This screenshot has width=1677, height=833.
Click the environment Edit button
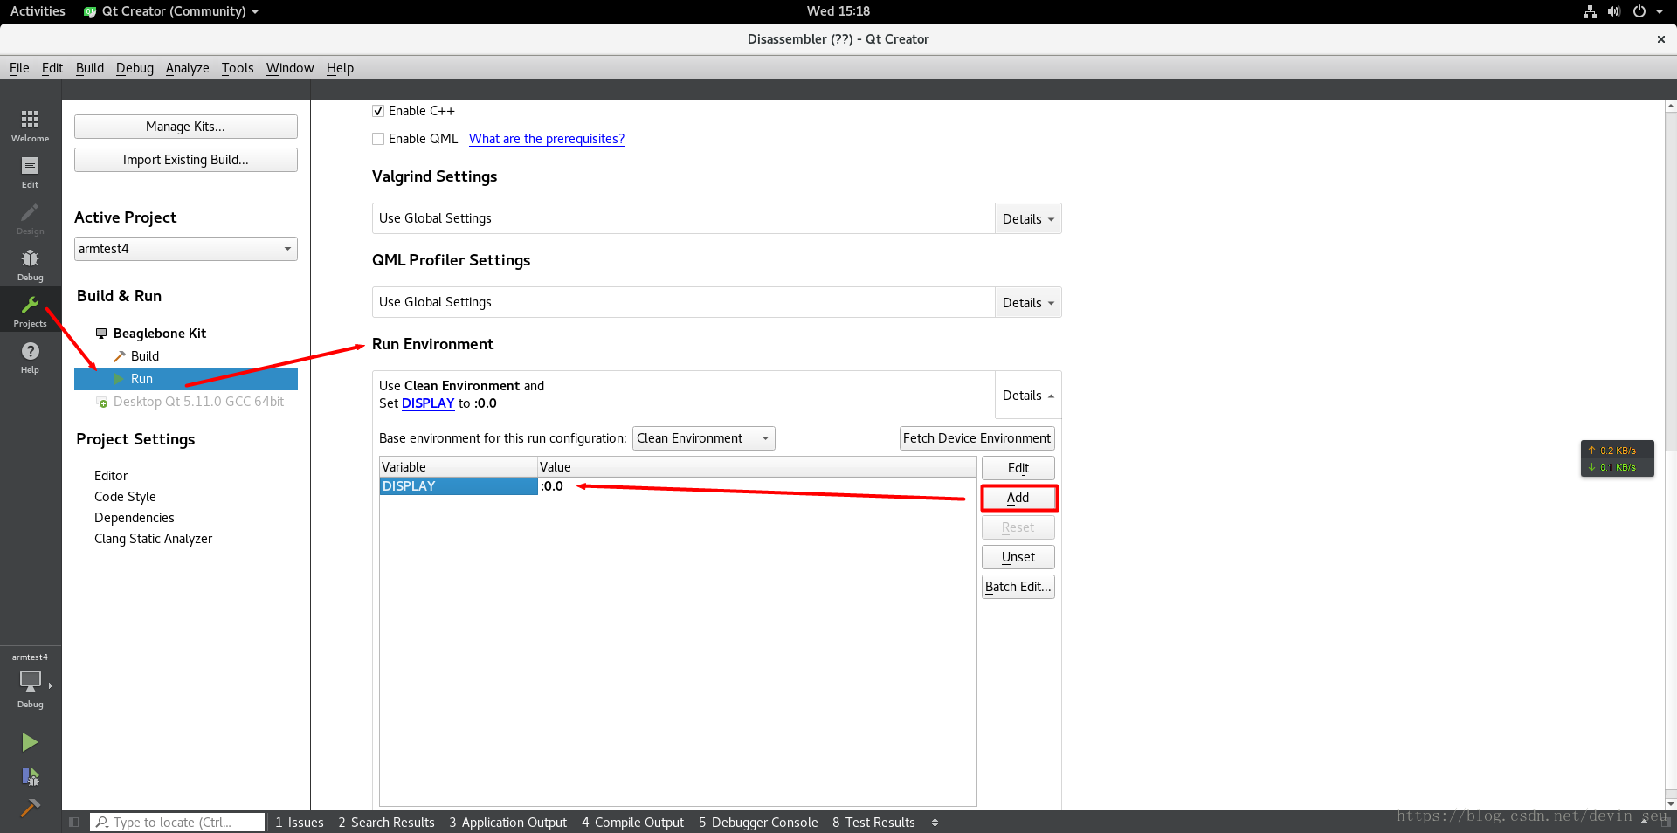(x=1018, y=468)
